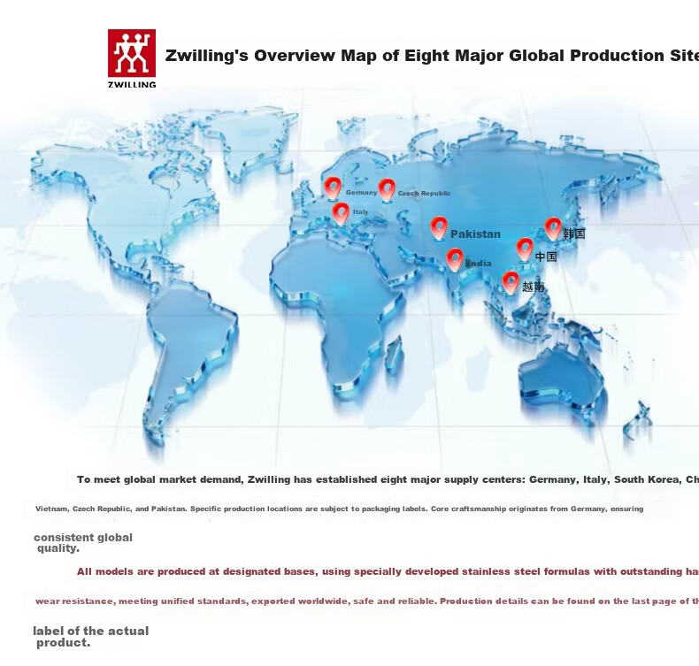Click the '越南' map label
The image size is (699, 666).
coord(534,287)
